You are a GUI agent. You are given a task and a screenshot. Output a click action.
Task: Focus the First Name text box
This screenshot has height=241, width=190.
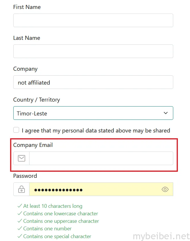click(93, 20)
